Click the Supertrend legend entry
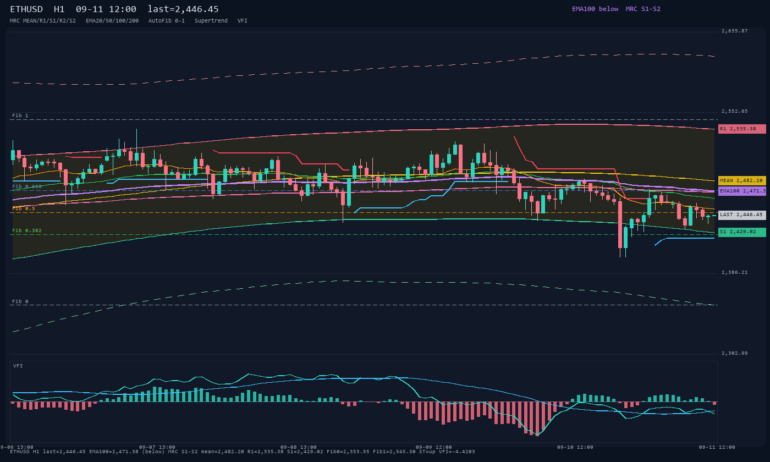The width and height of the screenshot is (770, 462). (x=211, y=20)
